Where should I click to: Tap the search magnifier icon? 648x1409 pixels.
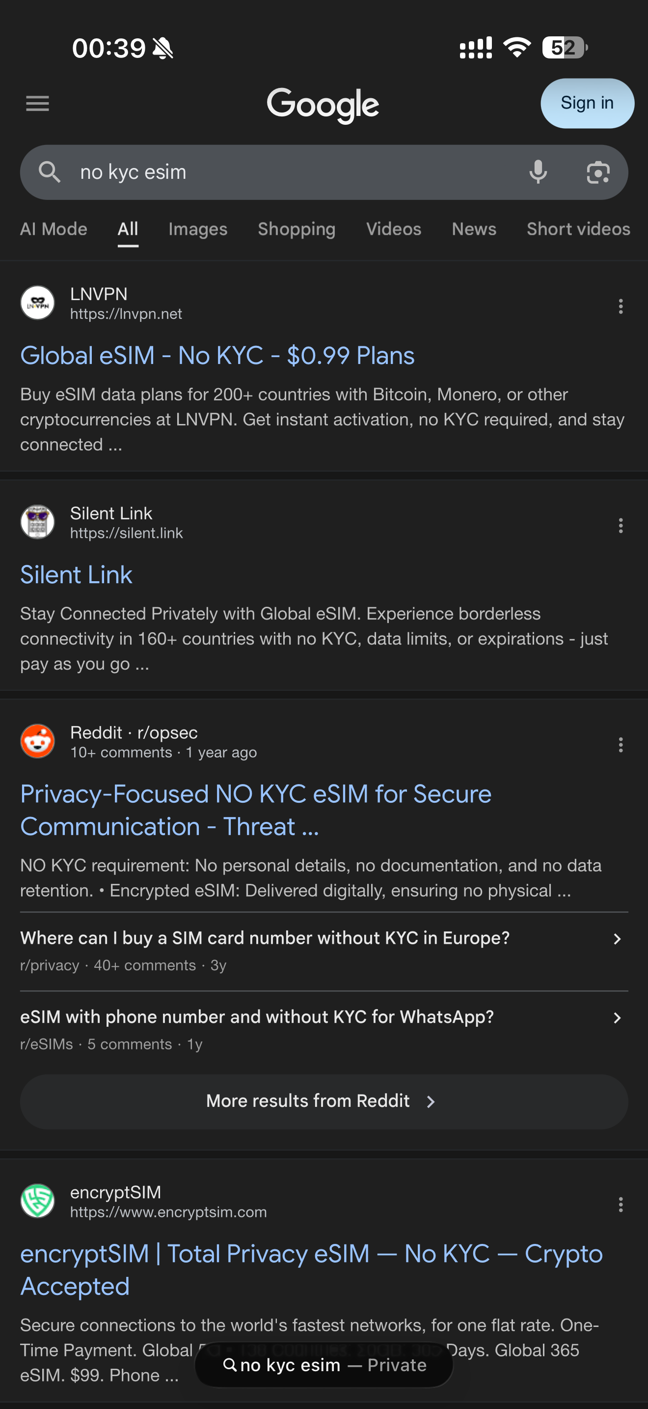pos(49,172)
